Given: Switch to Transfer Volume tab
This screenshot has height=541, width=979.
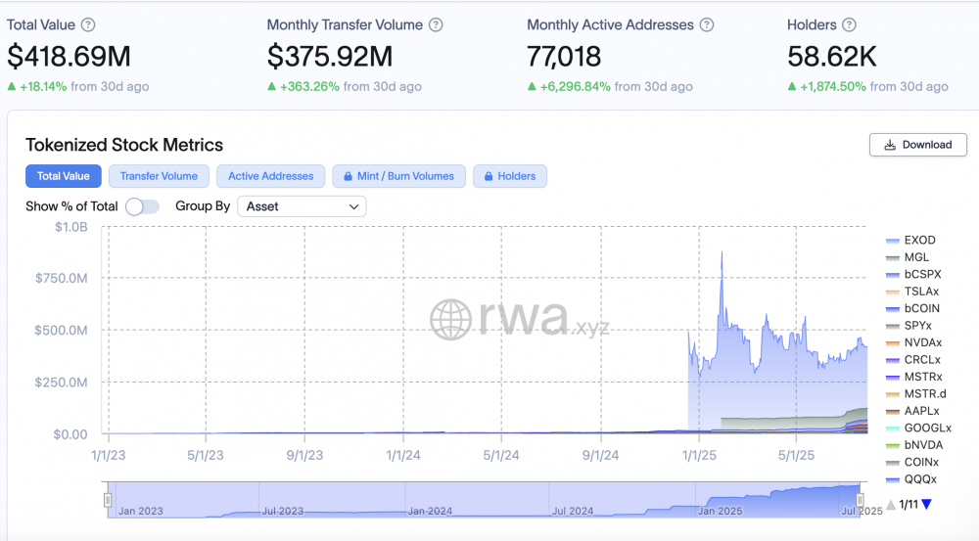Looking at the screenshot, I should point(159,176).
